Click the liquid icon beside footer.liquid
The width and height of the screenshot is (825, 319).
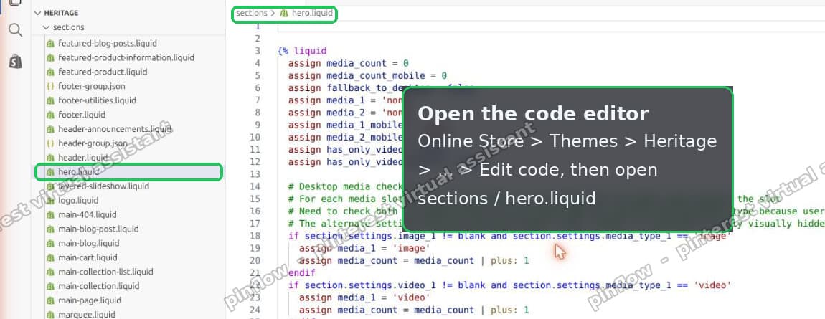(50, 114)
